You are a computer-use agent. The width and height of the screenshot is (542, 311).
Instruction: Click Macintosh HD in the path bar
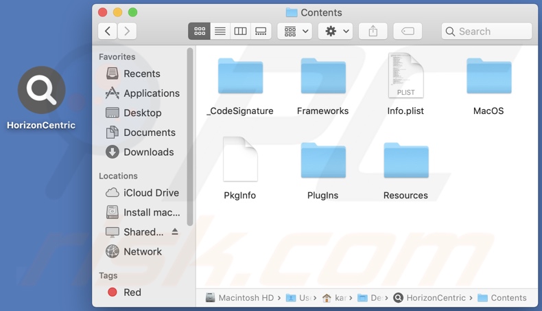239,298
